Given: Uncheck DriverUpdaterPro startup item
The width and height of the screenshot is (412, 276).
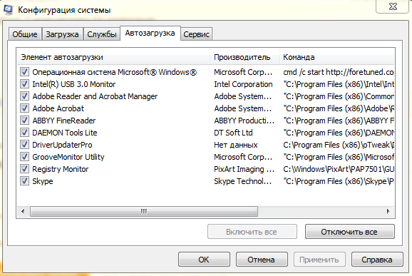Looking at the screenshot, I should (x=24, y=144).
